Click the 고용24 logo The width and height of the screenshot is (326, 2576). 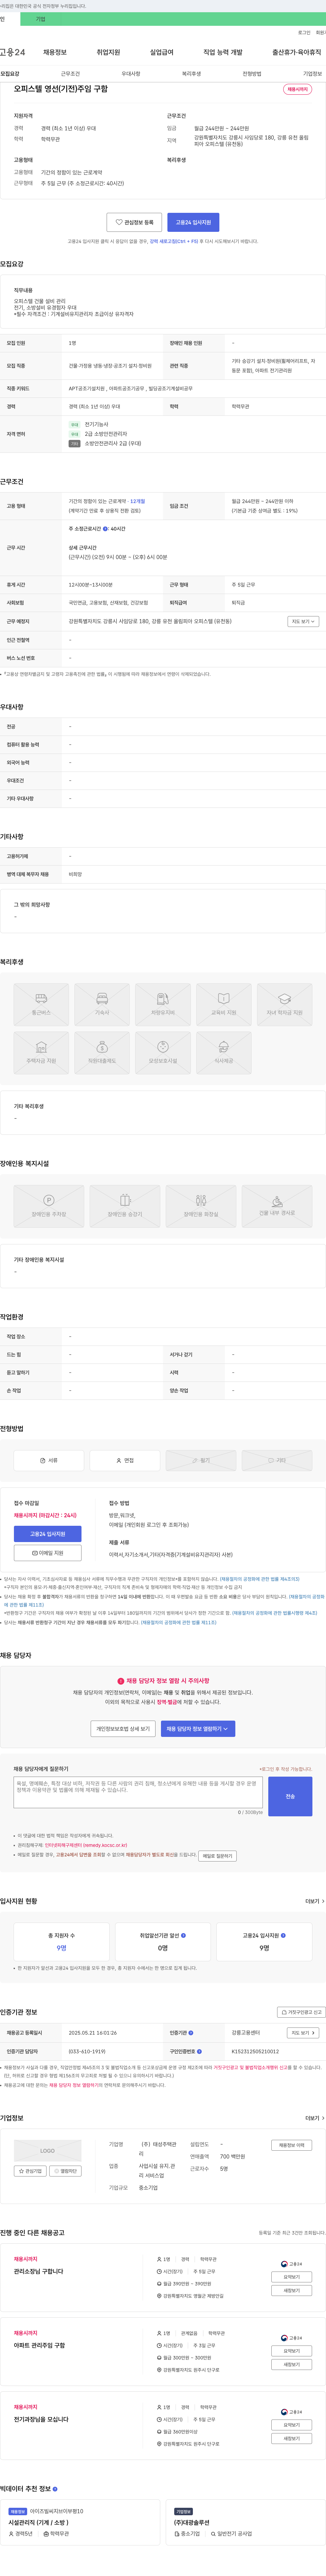tap(12, 52)
